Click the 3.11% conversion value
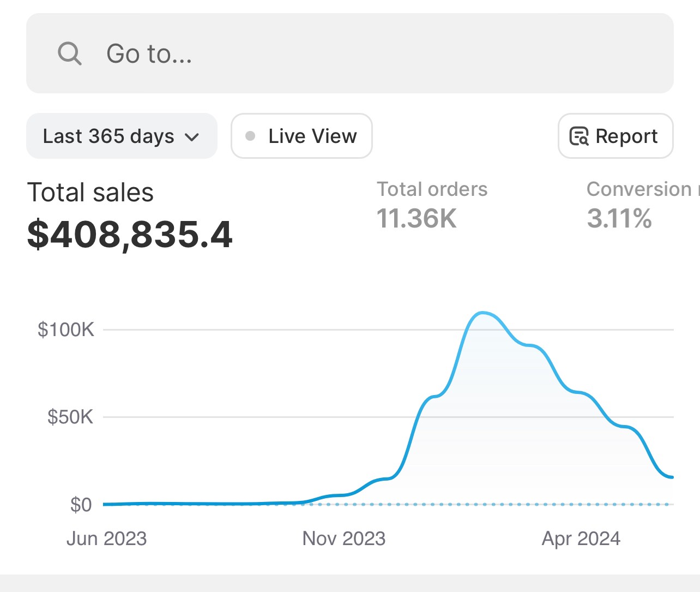This screenshot has width=700, height=592. (x=619, y=218)
